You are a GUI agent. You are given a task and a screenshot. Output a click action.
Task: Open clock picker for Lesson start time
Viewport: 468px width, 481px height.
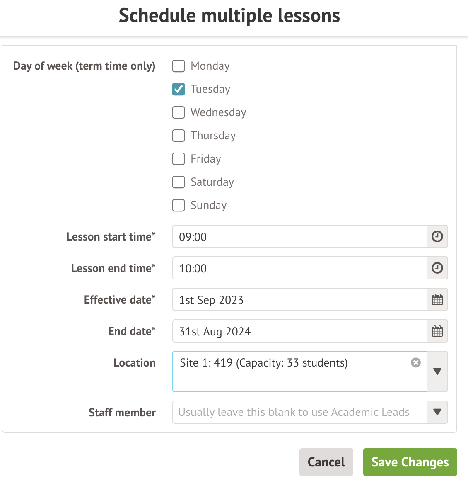coord(437,237)
